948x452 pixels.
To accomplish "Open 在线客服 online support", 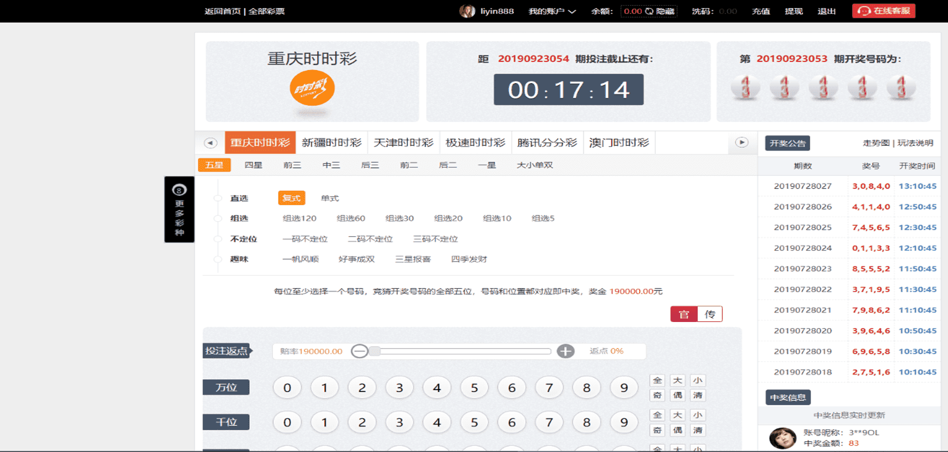I will (x=884, y=11).
